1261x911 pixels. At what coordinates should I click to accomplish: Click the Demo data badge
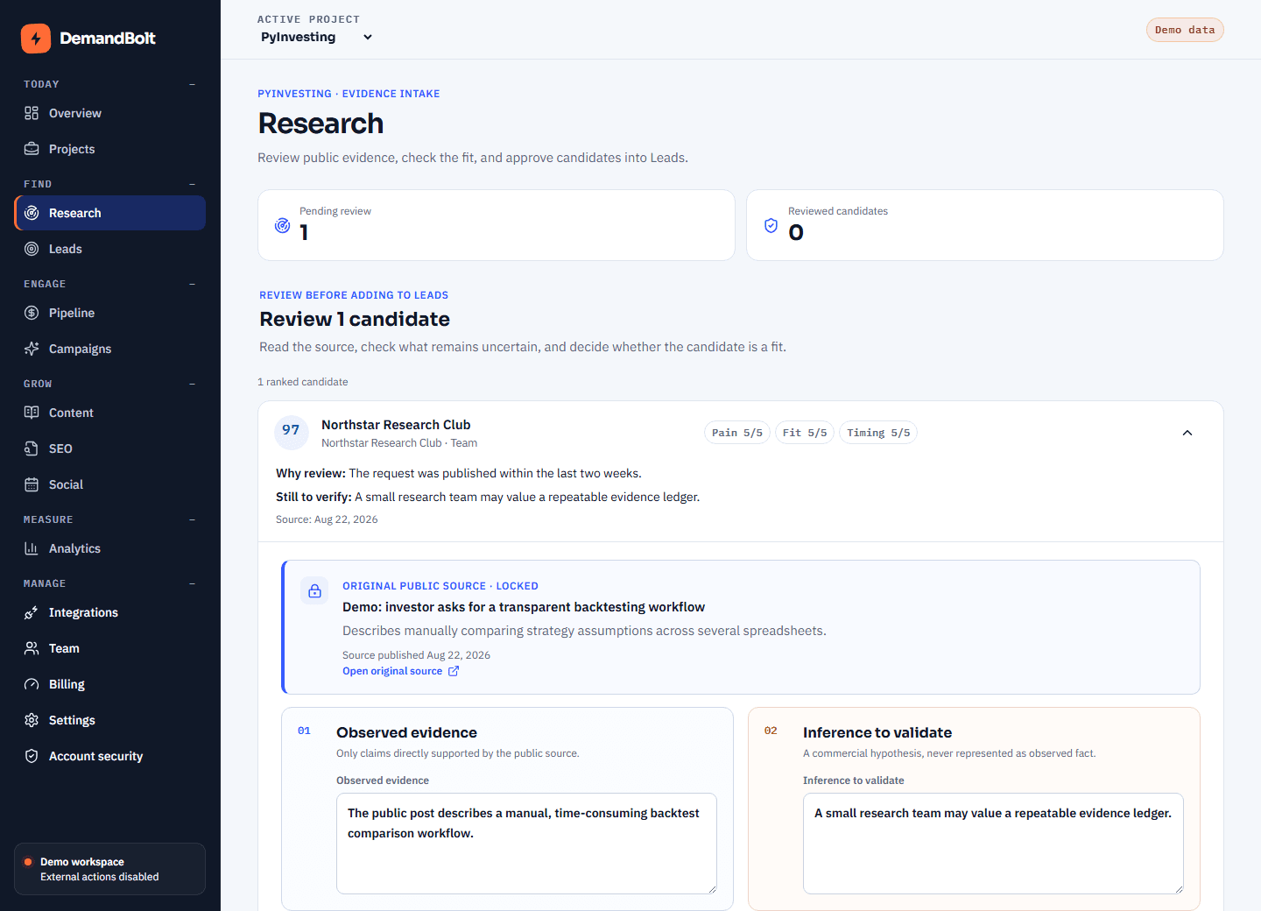click(x=1185, y=30)
